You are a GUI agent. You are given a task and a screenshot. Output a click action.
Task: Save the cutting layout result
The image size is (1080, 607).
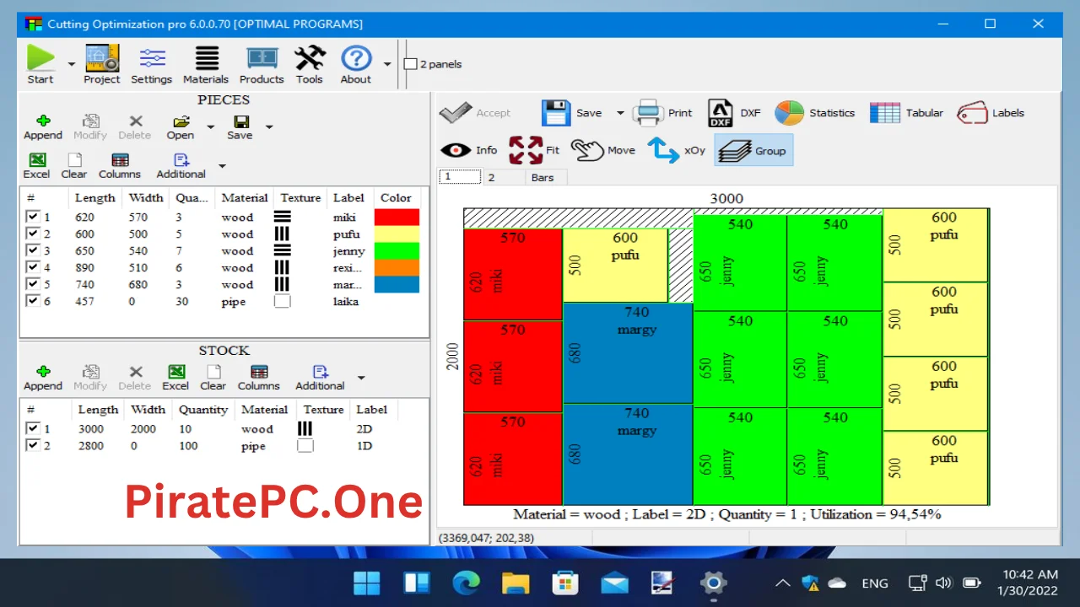coord(571,113)
